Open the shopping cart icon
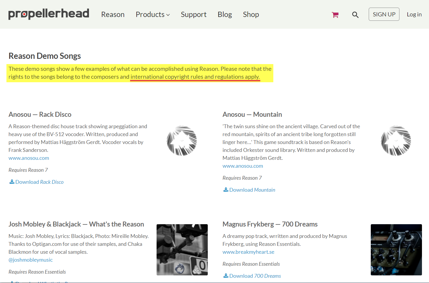Viewport: 429px width, 283px height. point(335,15)
